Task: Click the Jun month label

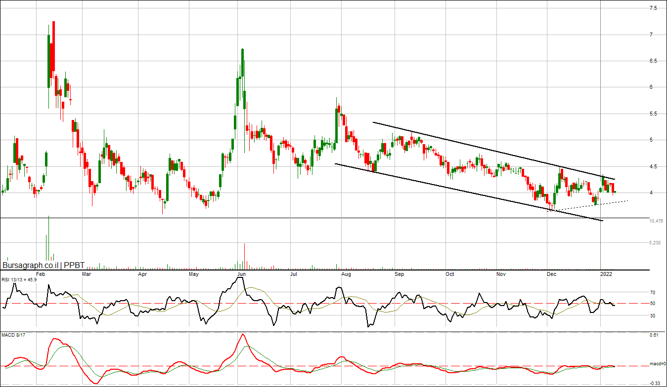Action: [x=242, y=273]
